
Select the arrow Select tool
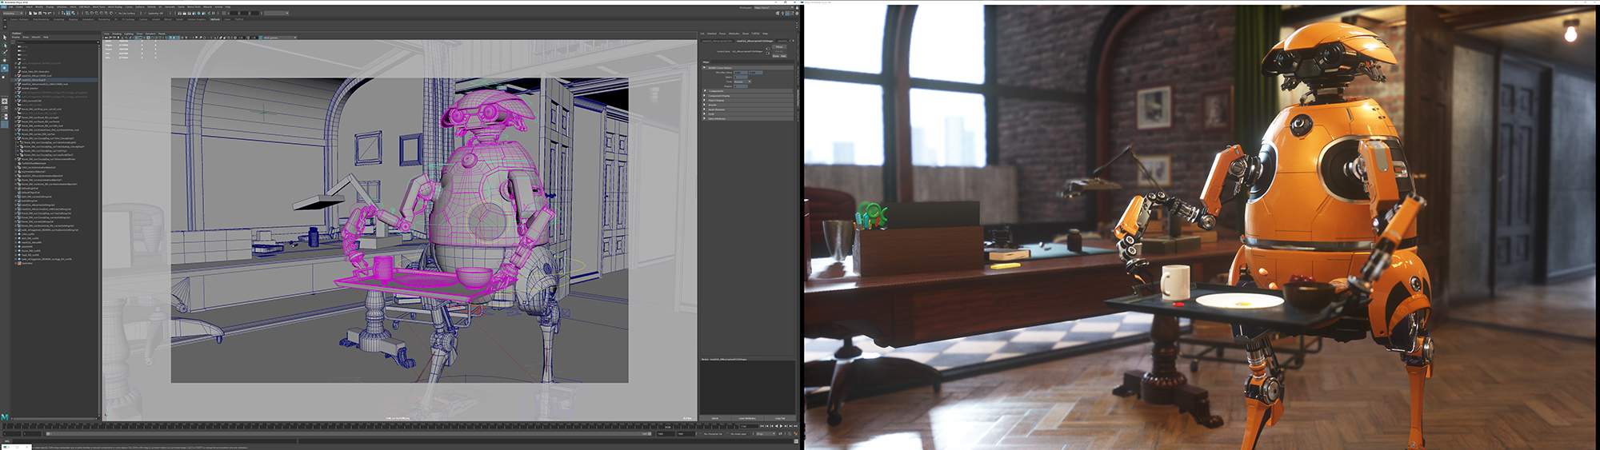[x=4, y=37]
